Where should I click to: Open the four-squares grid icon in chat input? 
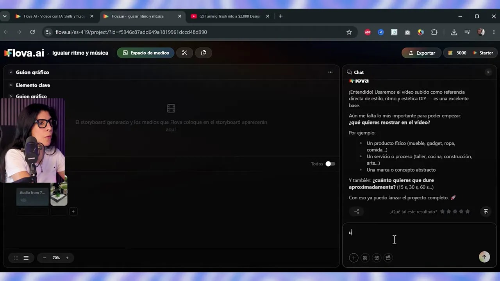pyautogui.click(x=365, y=258)
